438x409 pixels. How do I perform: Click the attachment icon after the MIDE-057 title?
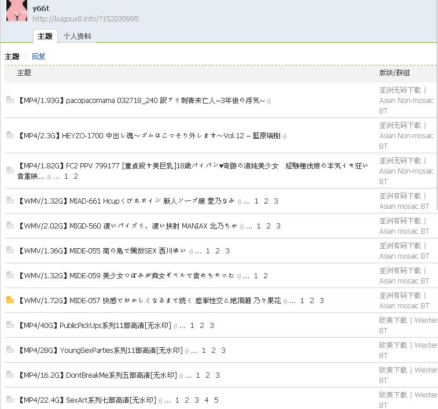(x=285, y=301)
